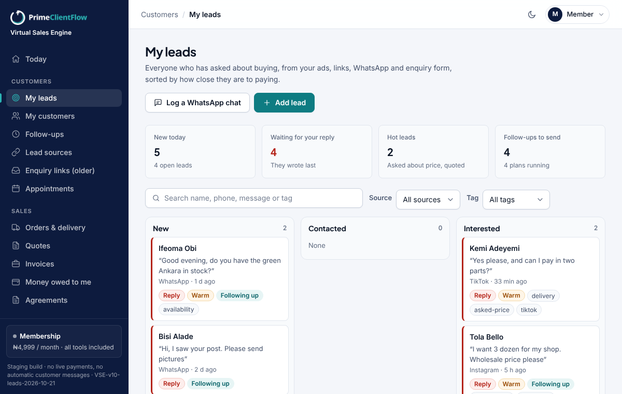The image size is (622, 394).
Task: Open the Membership plan card
Action: [64, 341]
